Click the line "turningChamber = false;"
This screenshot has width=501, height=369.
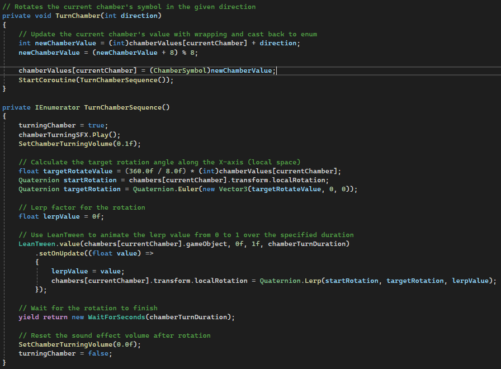point(65,354)
